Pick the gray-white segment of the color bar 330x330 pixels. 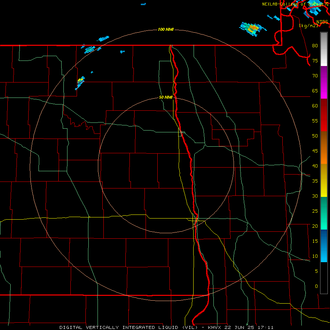(x=324, y=49)
